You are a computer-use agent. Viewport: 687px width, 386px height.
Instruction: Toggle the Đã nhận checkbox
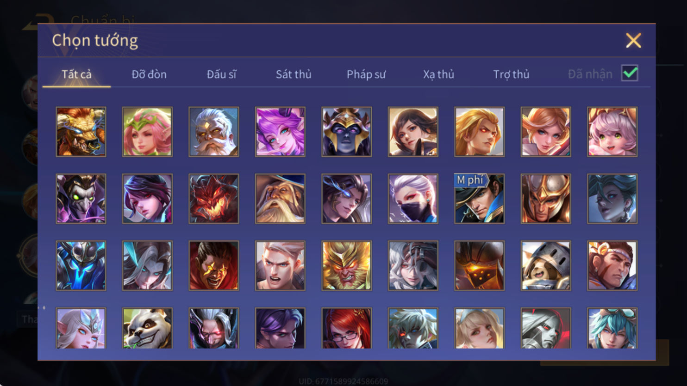point(630,73)
